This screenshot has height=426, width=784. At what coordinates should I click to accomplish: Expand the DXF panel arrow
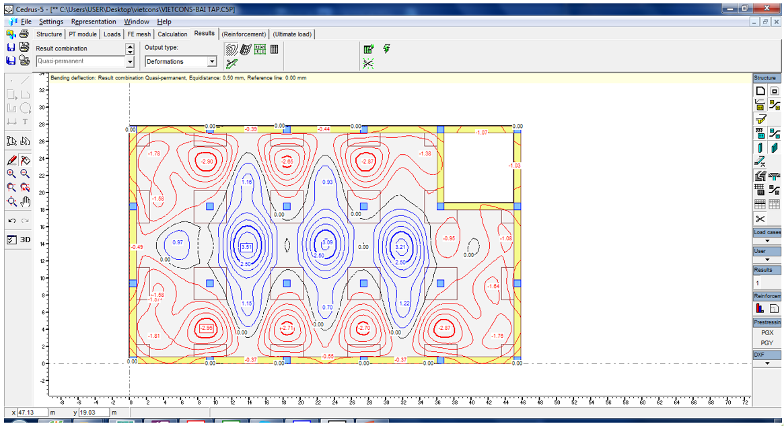pos(767,363)
